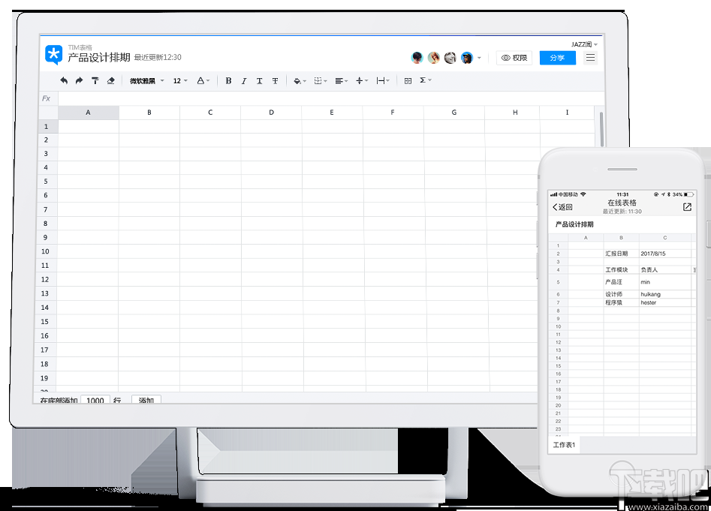Tap the phone open-external share icon
This screenshot has height=511, width=711.
[x=687, y=207]
